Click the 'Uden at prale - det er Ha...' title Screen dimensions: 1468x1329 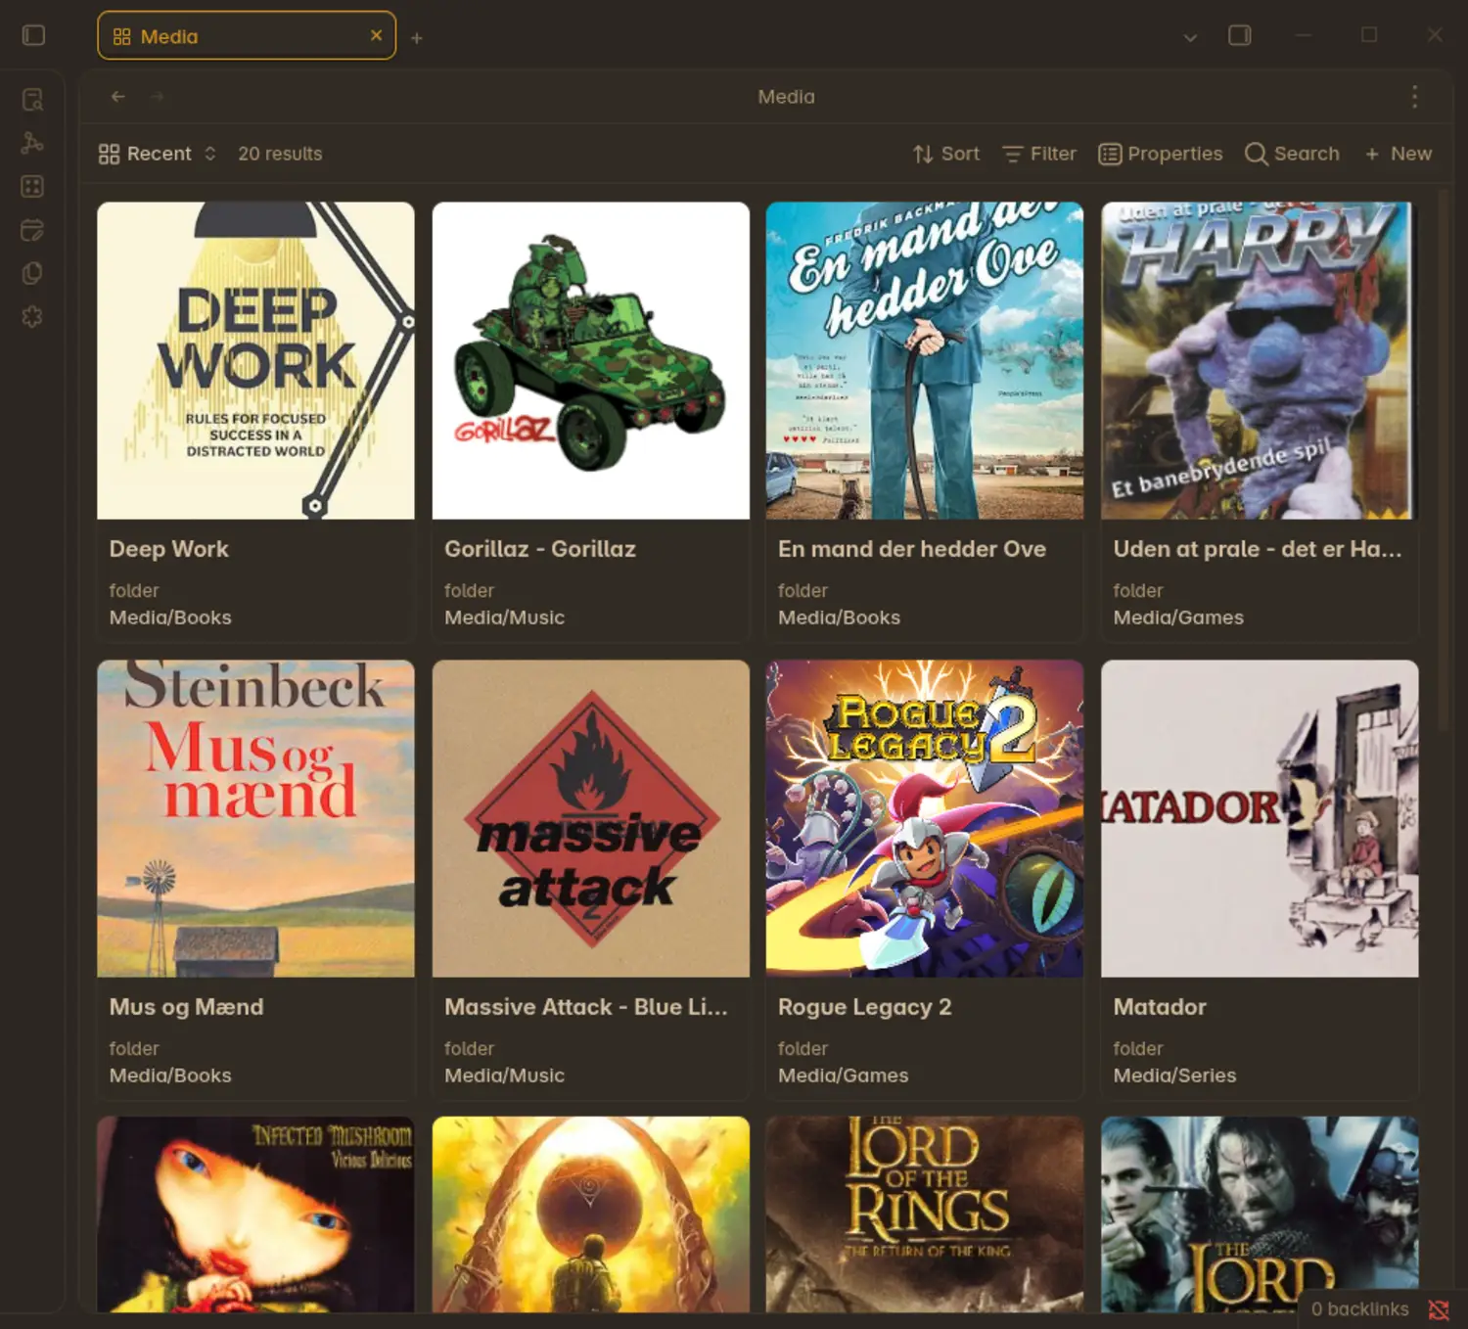tap(1258, 549)
